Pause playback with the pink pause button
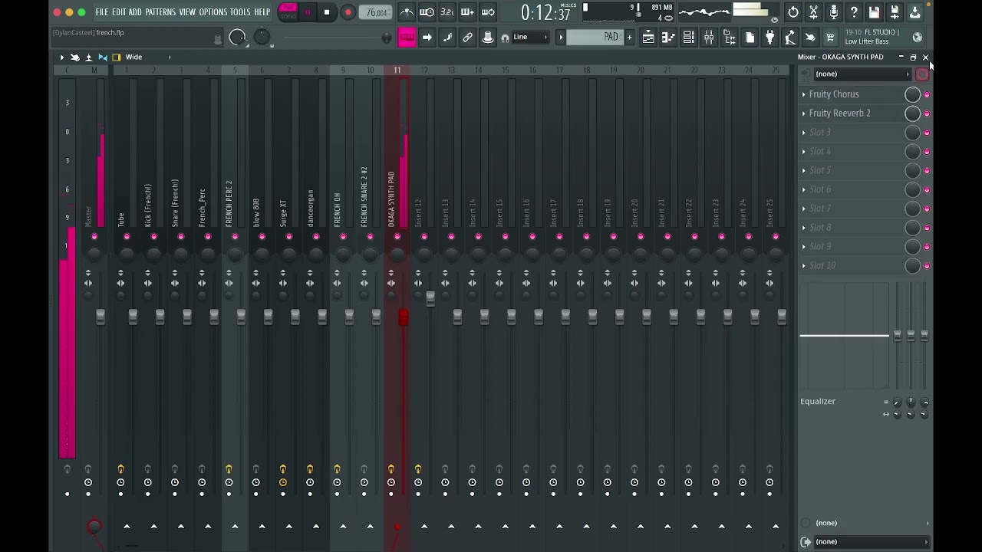The height and width of the screenshot is (552, 982). (x=308, y=12)
